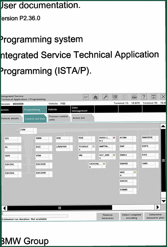
Task: Select the EDCSVL control unit
Action: coord(13,166)
